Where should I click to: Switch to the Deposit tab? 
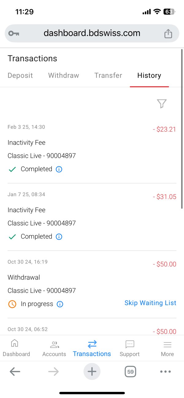click(x=20, y=75)
